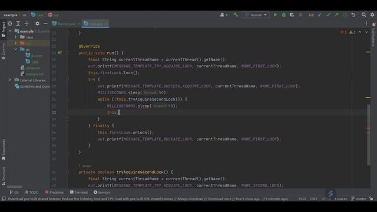
Task: Close the Task.java editor tab
Action: (x=106, y=24)
